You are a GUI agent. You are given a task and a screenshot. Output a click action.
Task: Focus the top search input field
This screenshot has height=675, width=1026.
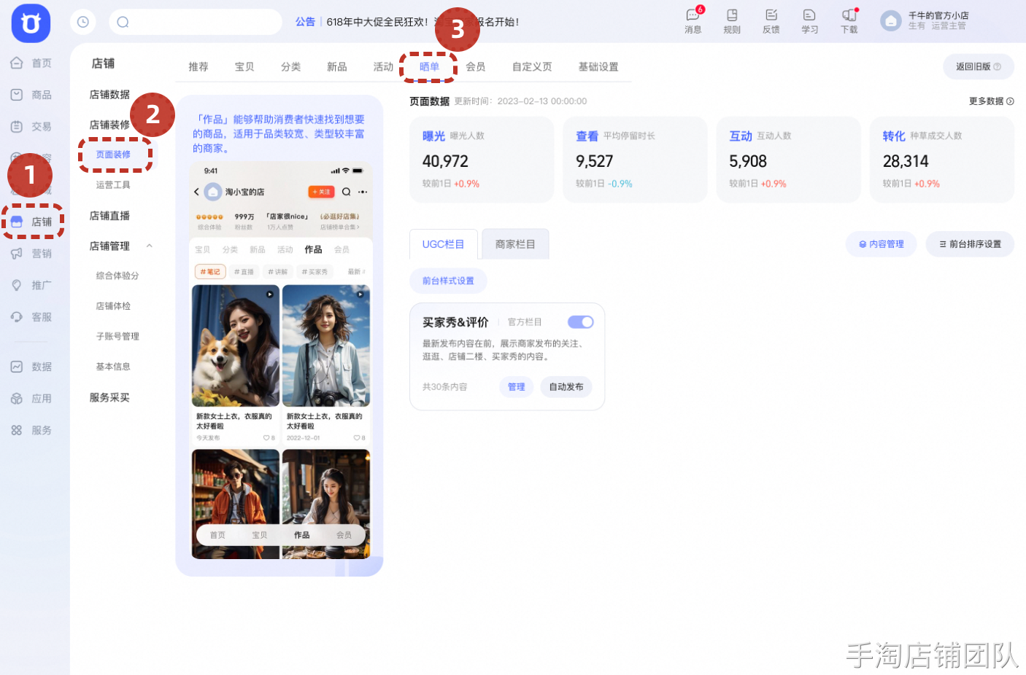point(196,22)
